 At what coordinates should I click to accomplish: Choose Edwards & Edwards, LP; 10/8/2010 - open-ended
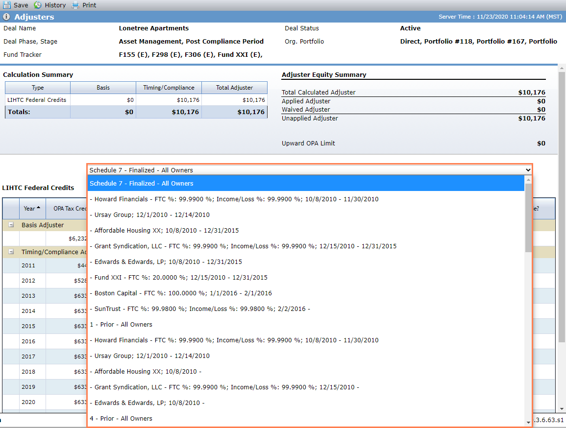(306, 403)
